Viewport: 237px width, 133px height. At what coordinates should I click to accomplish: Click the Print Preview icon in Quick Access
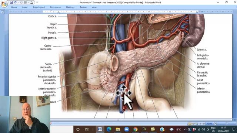tap(31, 3)
